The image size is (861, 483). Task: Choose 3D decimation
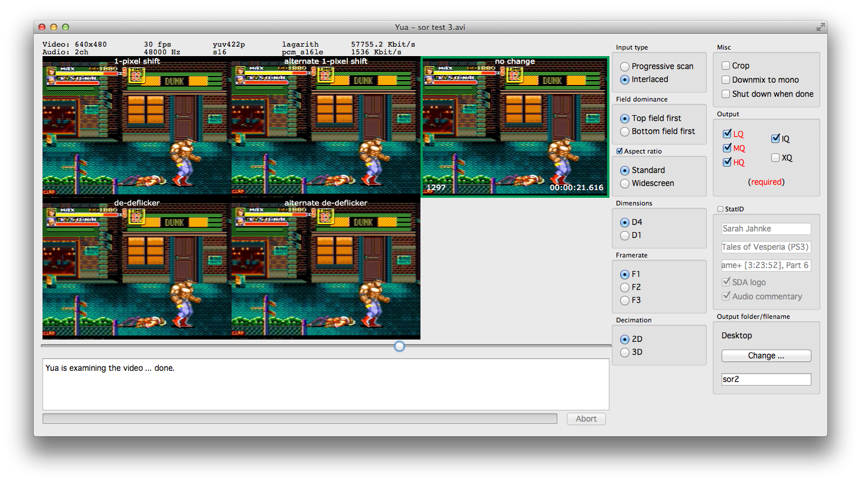click(625, 353)
